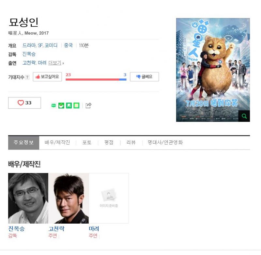Vote 글쎄요 thumbs down
The height and width of the screenshot is (255, 261).
[144, 77]
